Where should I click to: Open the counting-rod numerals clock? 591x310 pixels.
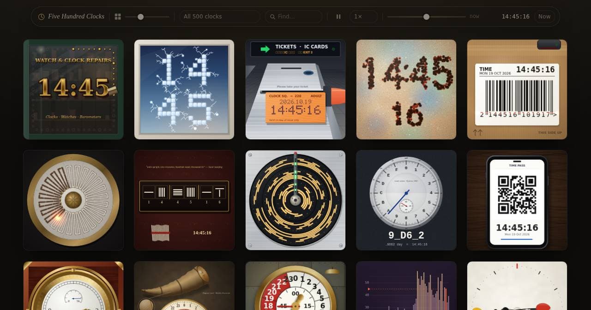[x=184, y=200]
